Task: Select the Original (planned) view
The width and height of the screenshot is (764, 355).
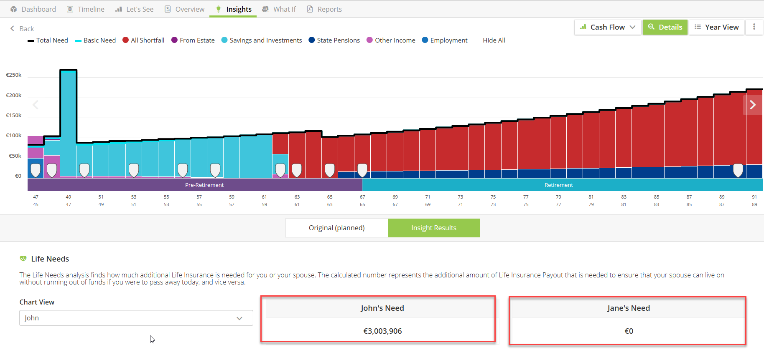Action: pyautogui.click(x=336, y=228)
